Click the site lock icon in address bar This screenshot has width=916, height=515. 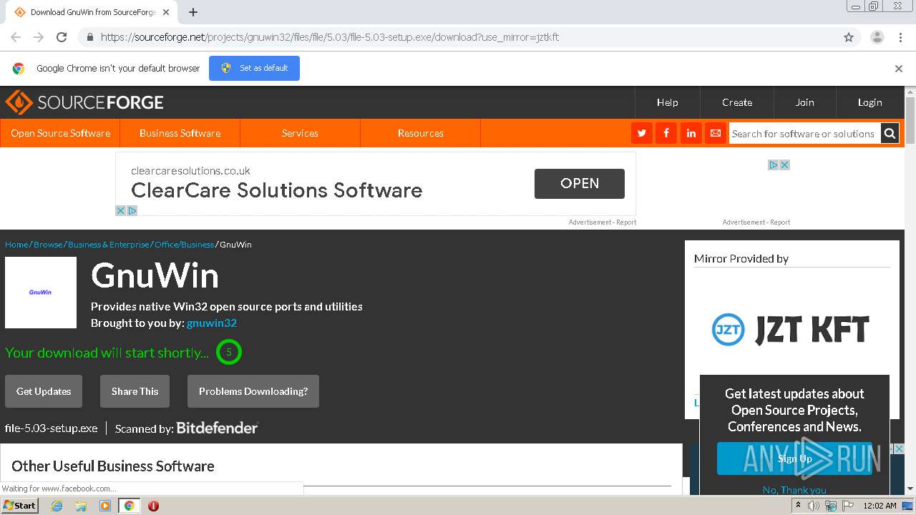(89, 37)
